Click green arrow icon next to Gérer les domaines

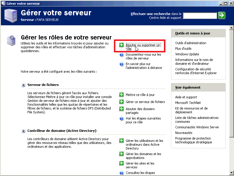tap(122, 154)
